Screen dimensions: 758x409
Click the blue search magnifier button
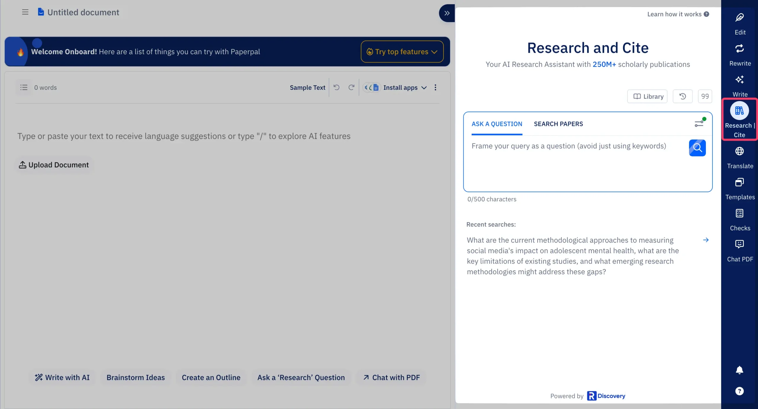tap(697, 148)
